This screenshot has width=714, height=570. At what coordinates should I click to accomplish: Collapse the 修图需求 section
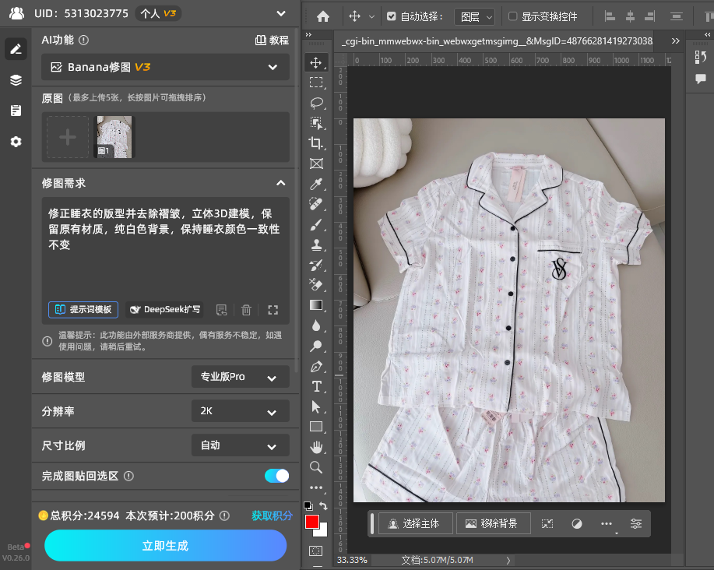click(281, 183)
